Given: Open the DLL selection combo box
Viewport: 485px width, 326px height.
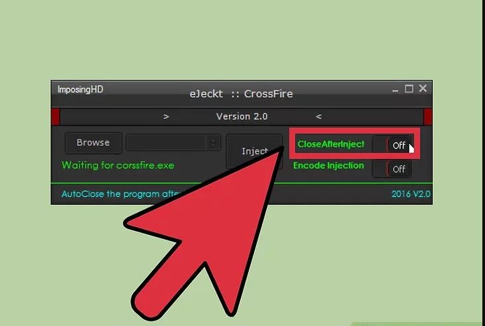Looking at the screenshot, I should 173,143.
